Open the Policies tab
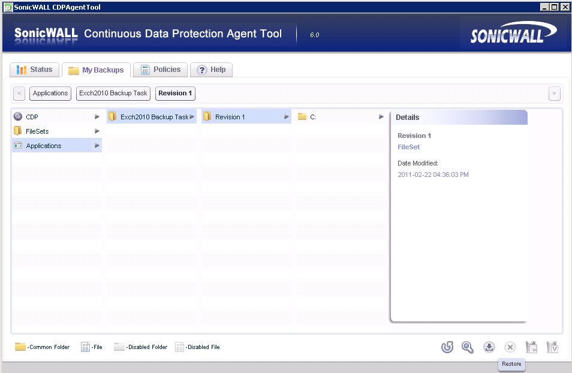Image resolution: width=572 pixels, height=373 pixels. (160, 70)
